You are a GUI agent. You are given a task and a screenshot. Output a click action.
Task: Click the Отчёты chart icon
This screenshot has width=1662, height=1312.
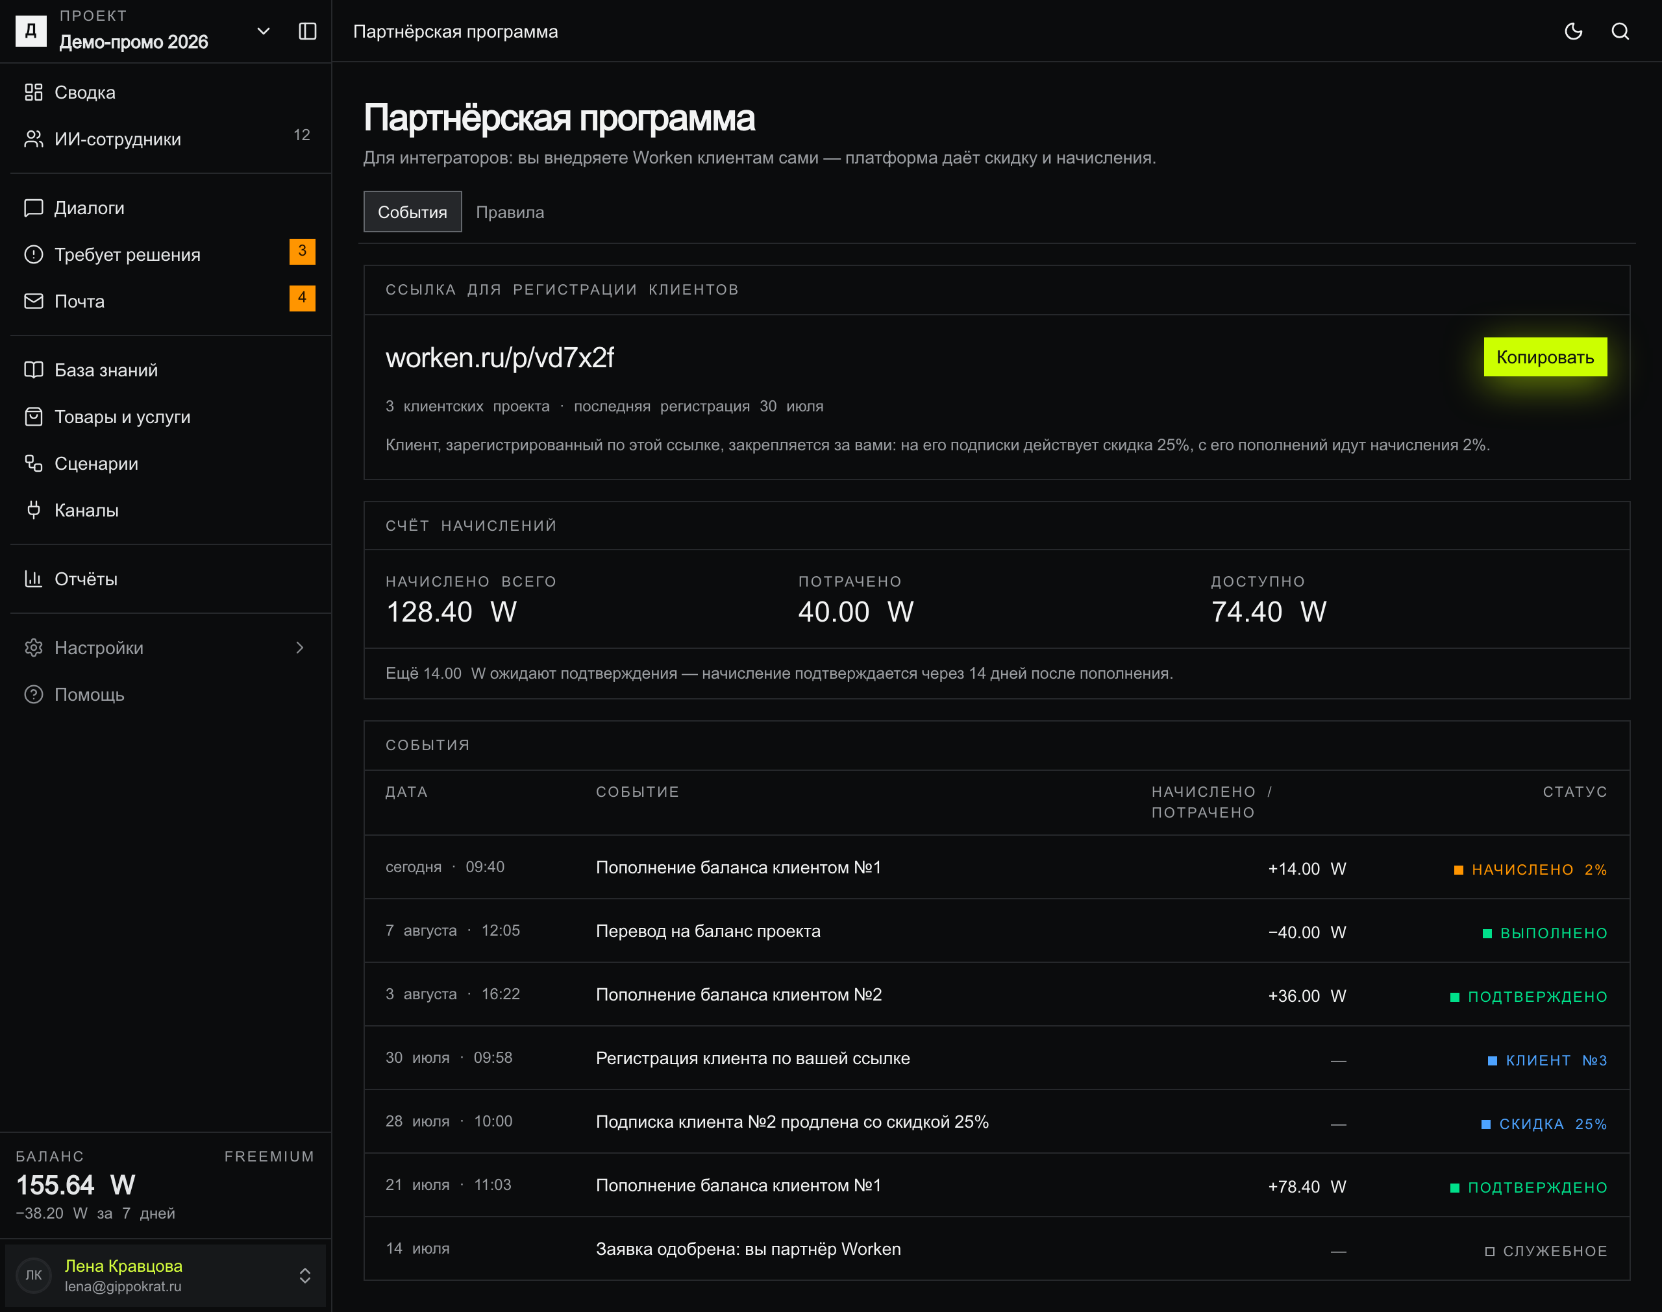click(33, 579)
